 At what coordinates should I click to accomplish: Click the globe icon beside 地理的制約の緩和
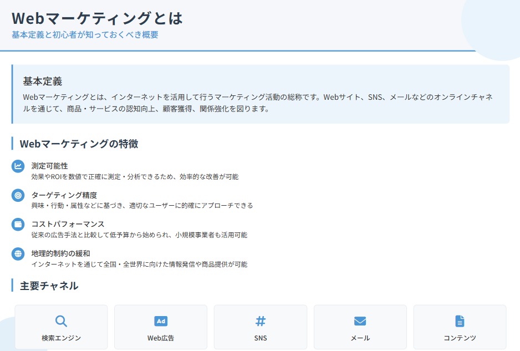18,254
